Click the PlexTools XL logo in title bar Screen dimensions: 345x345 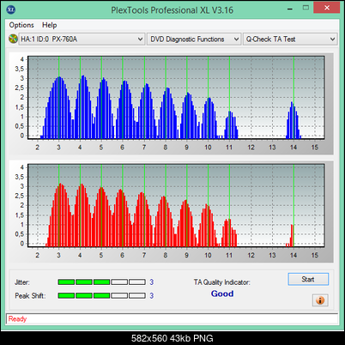click(x=10, y=9)
